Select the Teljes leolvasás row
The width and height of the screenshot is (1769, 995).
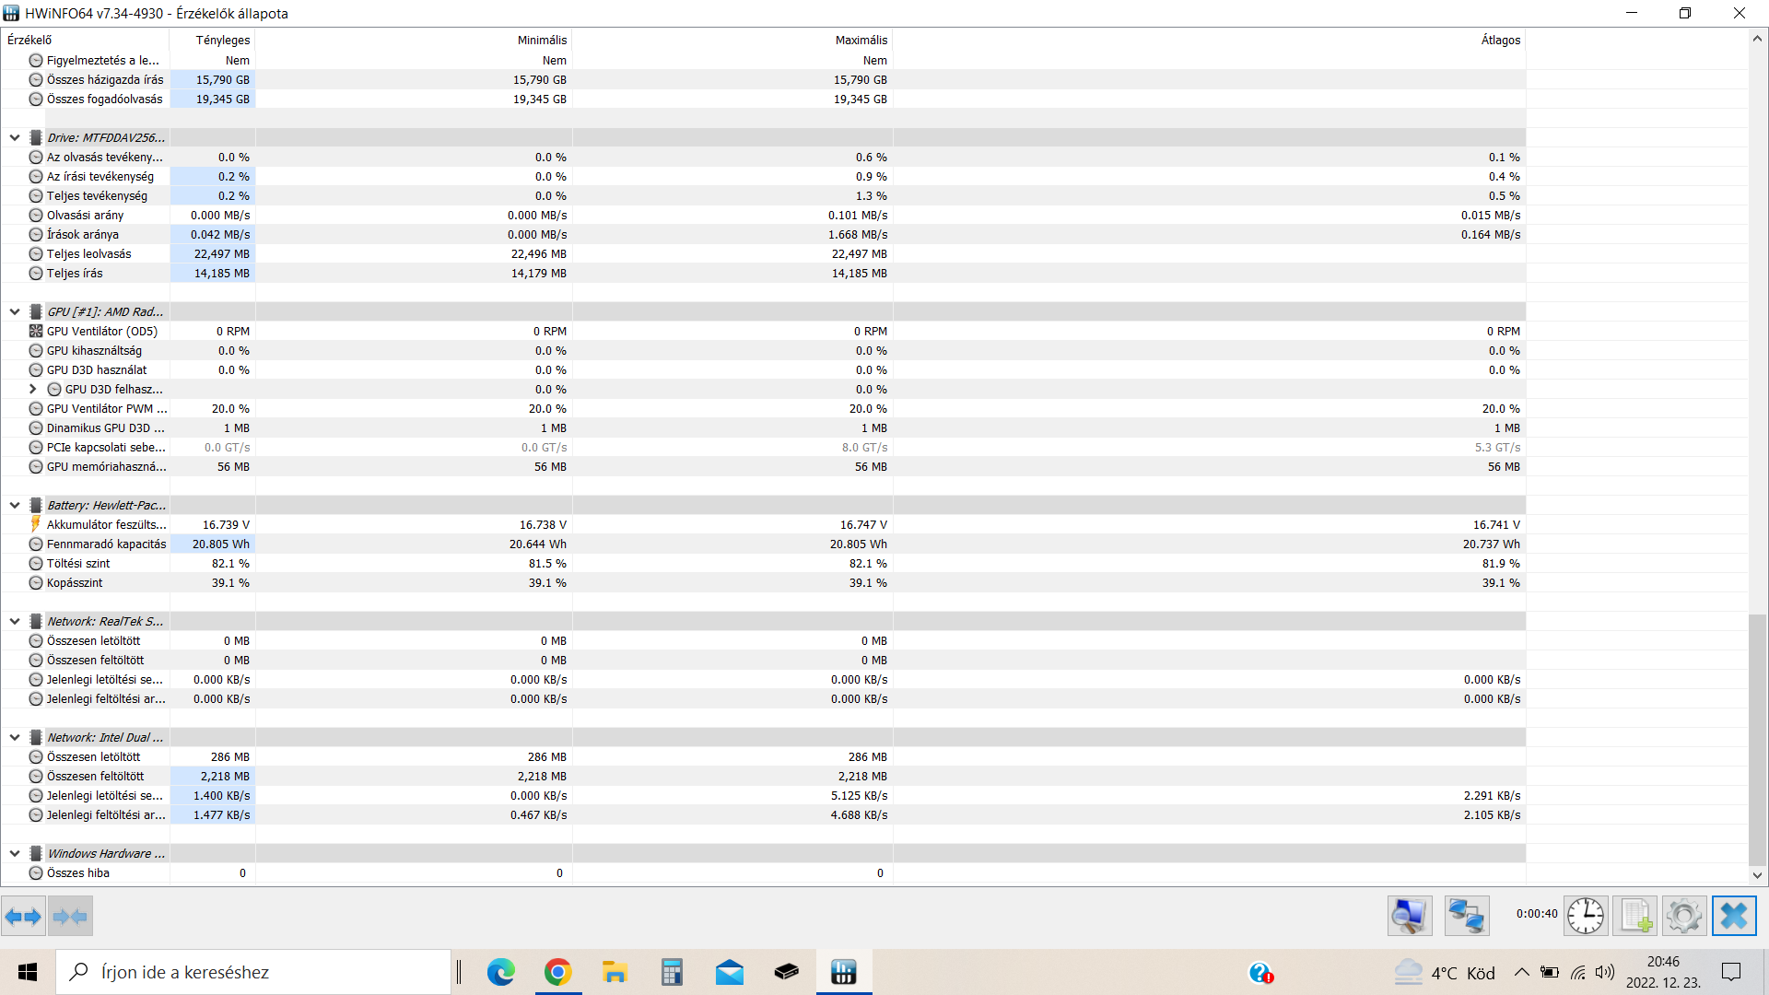pyautogui.click(x=763, y=253)
